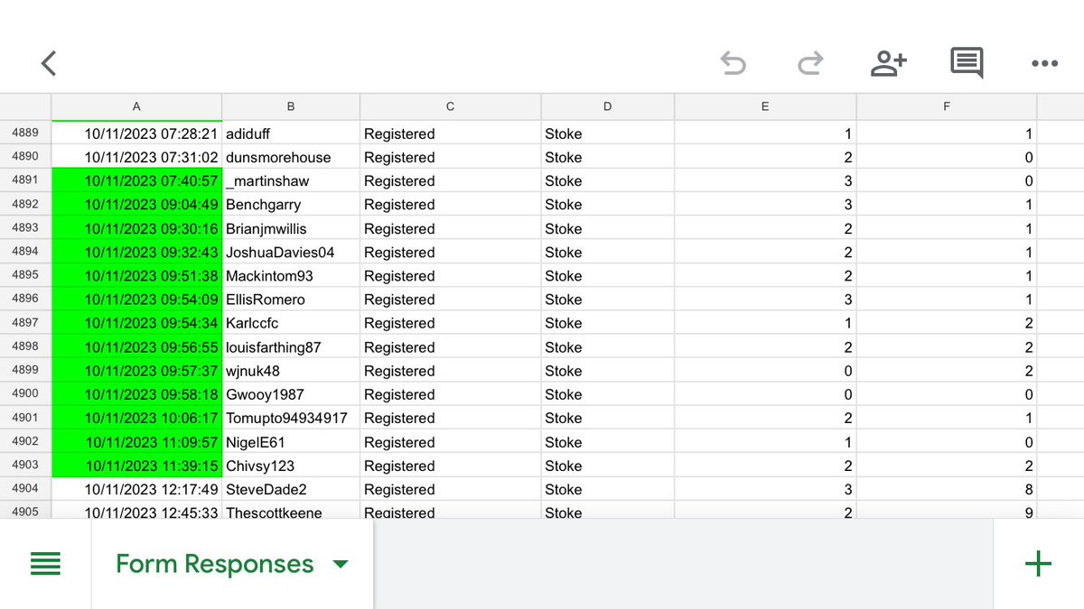
Task: Click Stoke cell in Benchgarry row
Action: point(607,204)
